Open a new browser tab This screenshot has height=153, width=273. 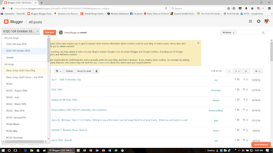41,3
